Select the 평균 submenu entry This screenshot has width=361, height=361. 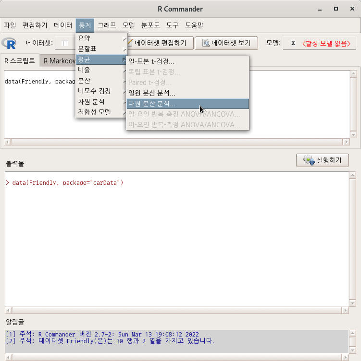(x=101, y=60)
